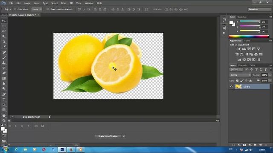Click the foreground color swatch in toolbox
Image resolution: width=273 pixels, height=153 pixels.
tap(3, 129)
